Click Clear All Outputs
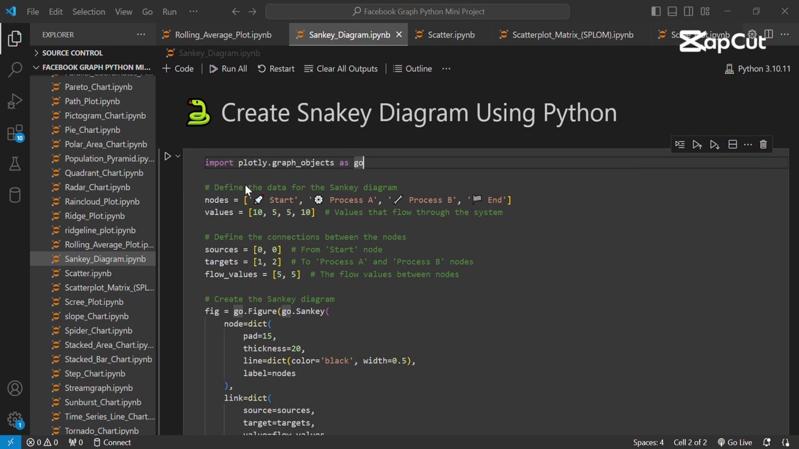Image resolution: width=799 pixels, height=449 pixels. point(341,69)
